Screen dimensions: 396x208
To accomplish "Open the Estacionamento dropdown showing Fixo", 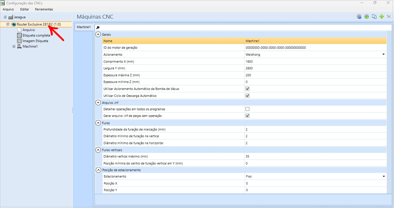I will click(x=315, y=176).
